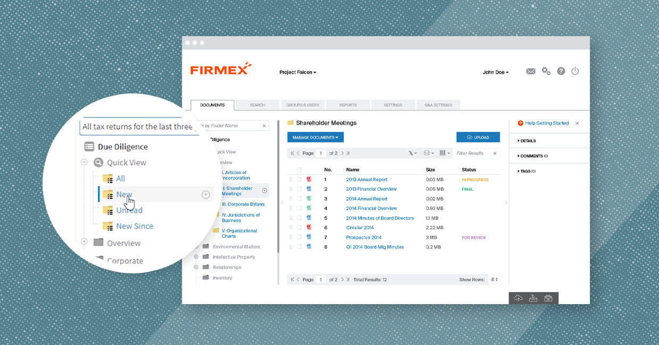The height and width of the screenshot is (345, 659).
Task: Switch to the Groups & Users tab
Action: 303,105
